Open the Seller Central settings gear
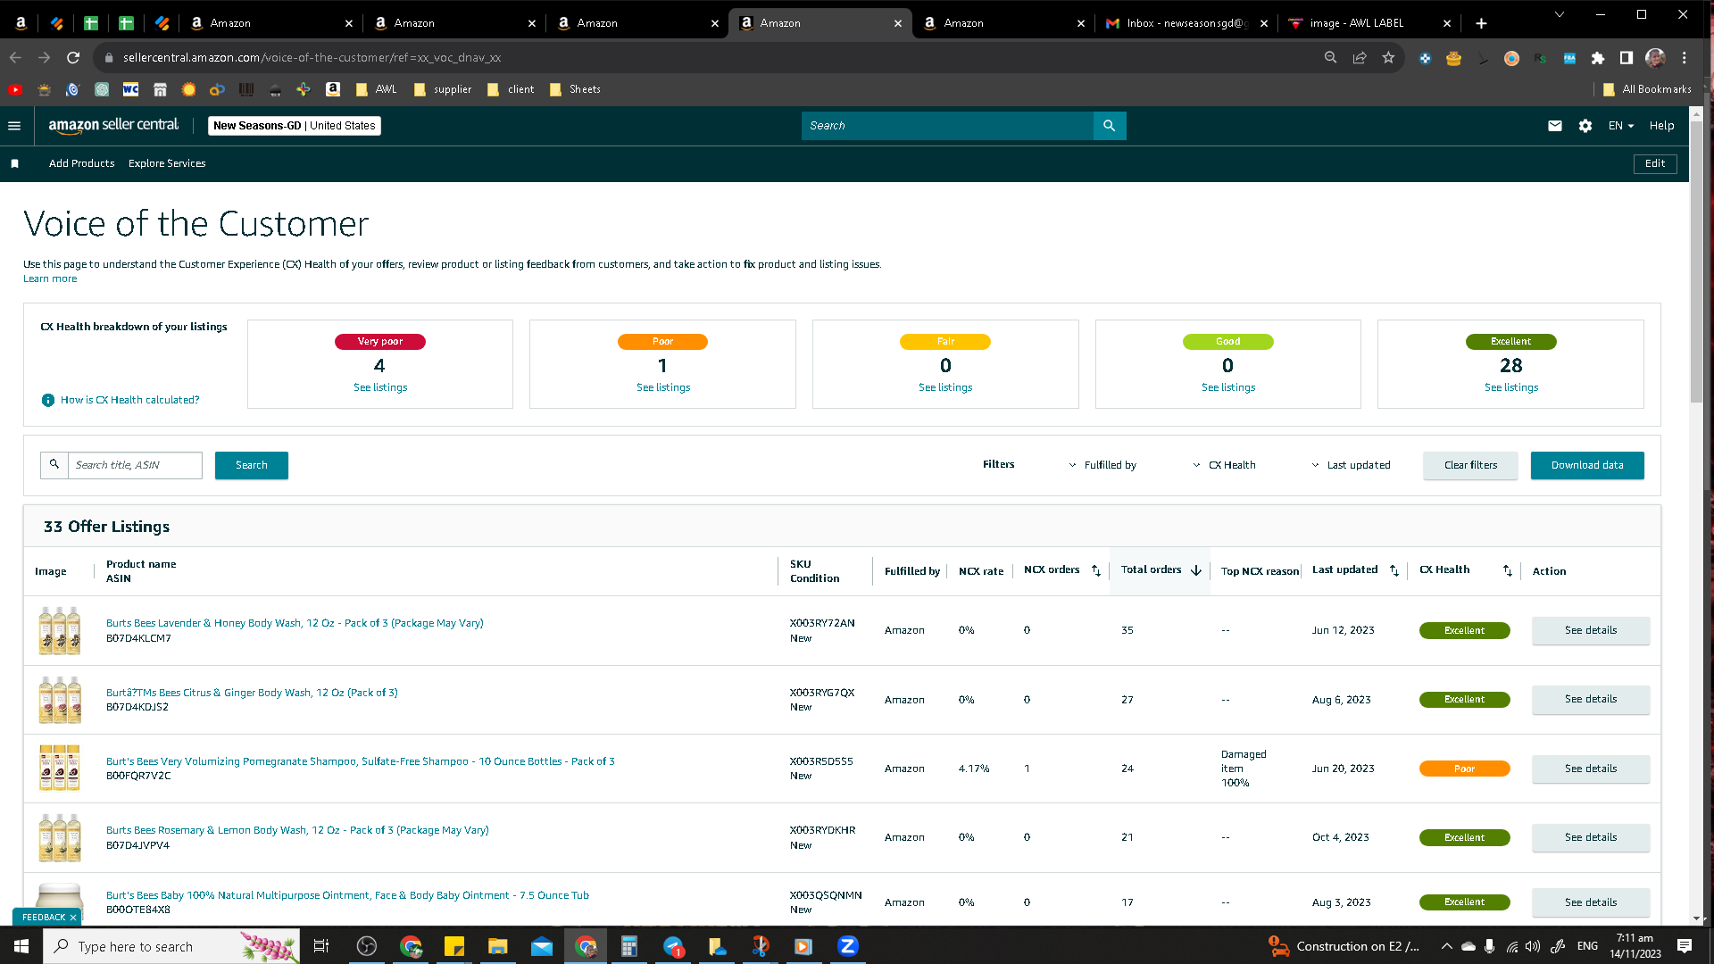 coord(1585,126)
